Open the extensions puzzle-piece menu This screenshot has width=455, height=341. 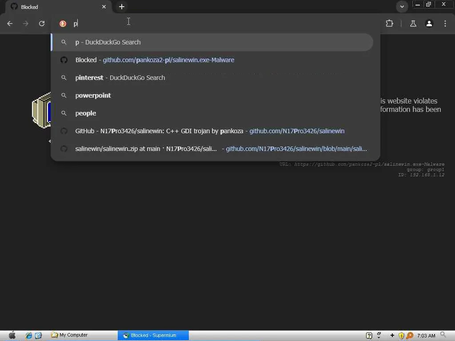389,24
